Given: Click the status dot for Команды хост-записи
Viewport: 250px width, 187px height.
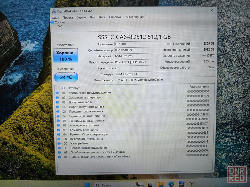Looking at the screenshot, I should tap(58, 130).
